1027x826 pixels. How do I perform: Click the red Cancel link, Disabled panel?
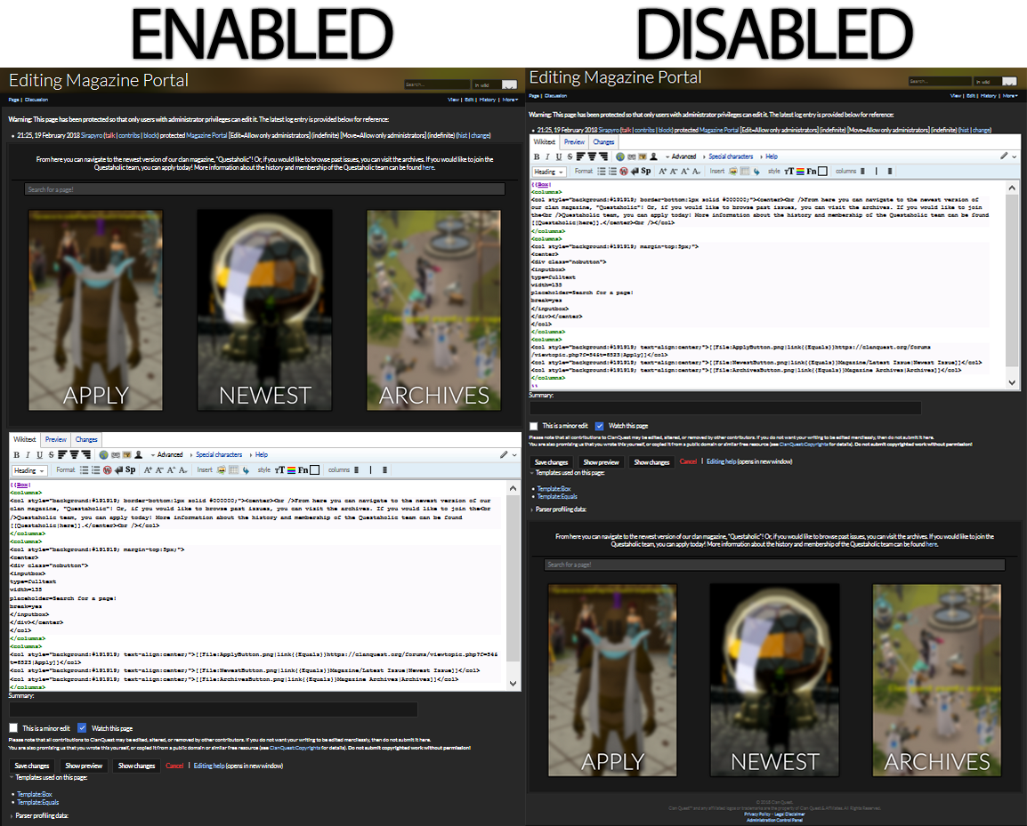pyautogui.click(x=689, y=461)
